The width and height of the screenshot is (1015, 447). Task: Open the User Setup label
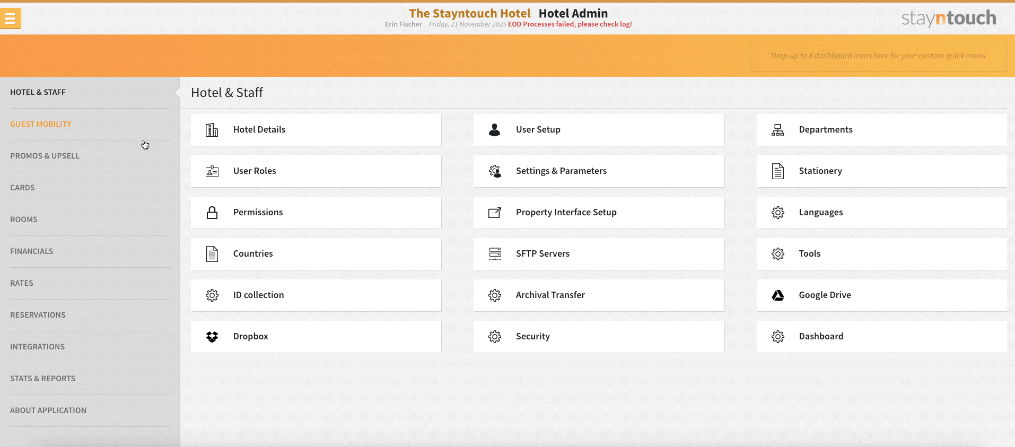[x=538, y=129]
